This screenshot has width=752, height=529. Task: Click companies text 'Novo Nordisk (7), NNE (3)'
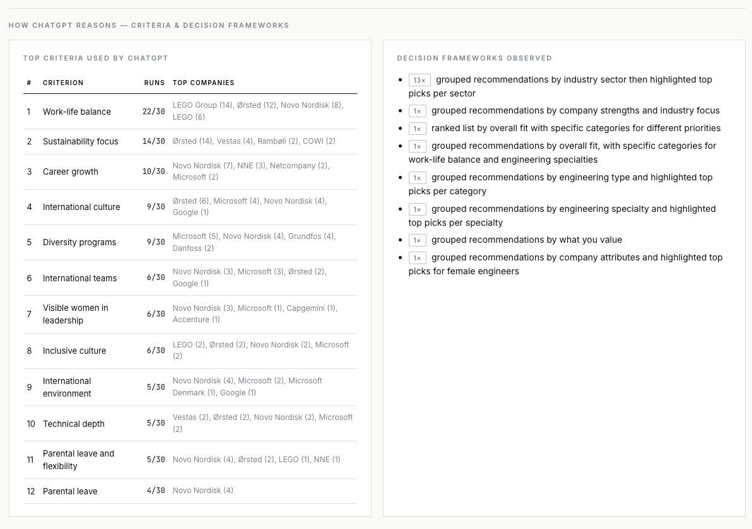click(251, 171)
